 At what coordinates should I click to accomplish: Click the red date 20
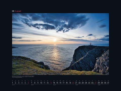pos(73,83)
